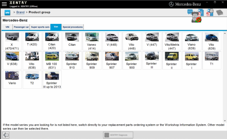Open the Sprinter 909 model
227x139 pixels.
click(x=92, y=60)
